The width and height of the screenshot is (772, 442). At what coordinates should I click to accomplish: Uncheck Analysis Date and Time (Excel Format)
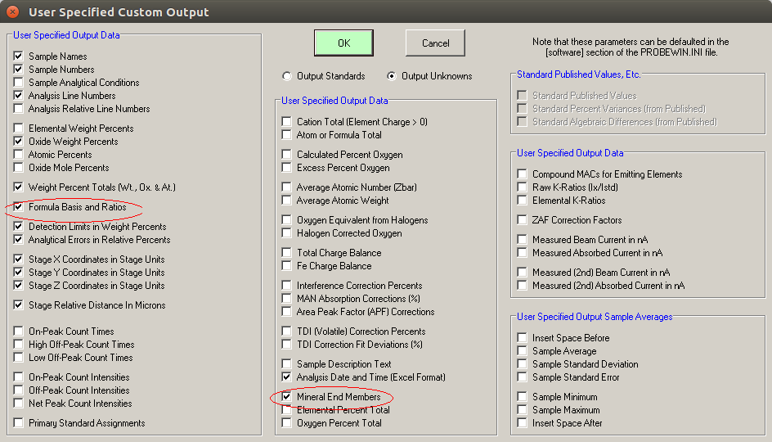tap(287, 377)
